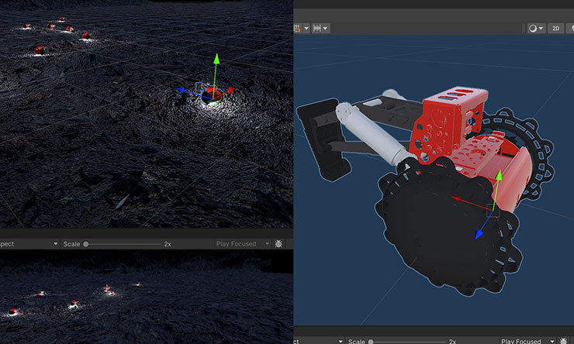Click the scene lighting icon beside 2D
The height and width of the screenshot is (344, 574).
coord(570,28)
